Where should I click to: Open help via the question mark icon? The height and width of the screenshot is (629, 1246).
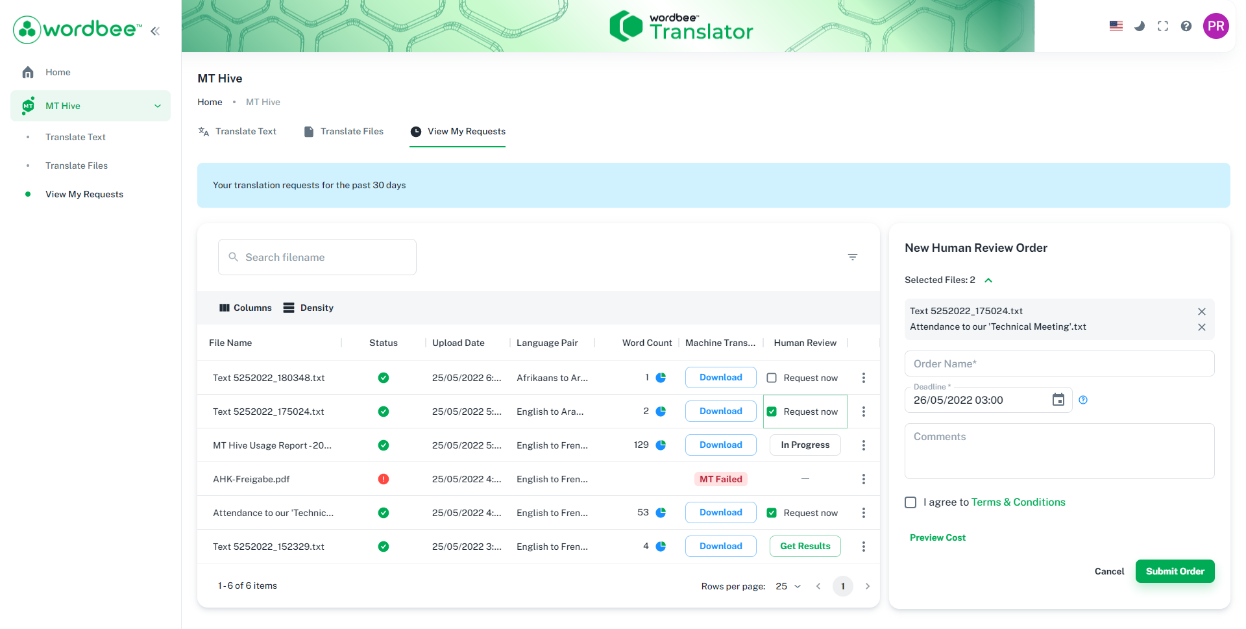point(1186,26)
